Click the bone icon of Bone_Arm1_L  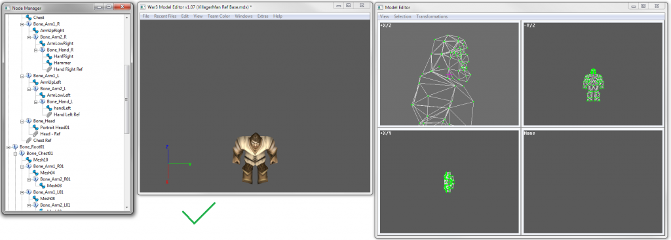[x=29, y=76]
